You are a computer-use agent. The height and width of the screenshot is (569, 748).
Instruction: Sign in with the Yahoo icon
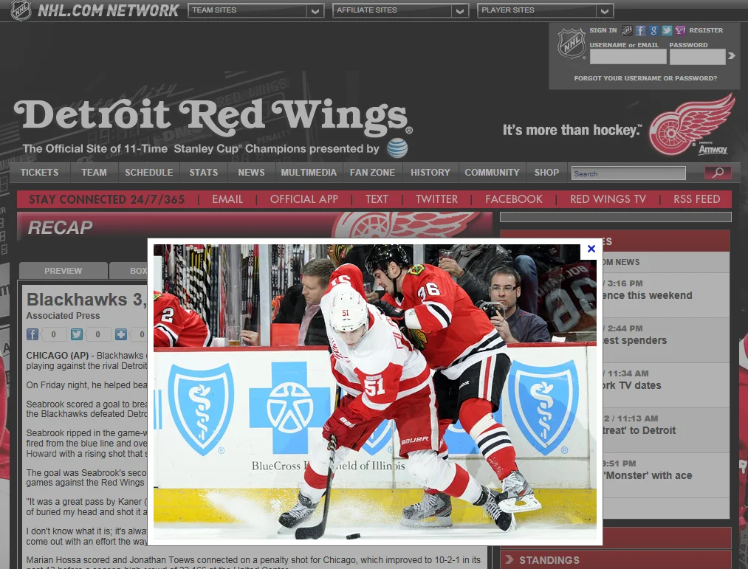(680, 30)
